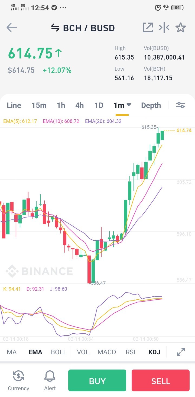
Task: Select the Line chart tab
Action: point(14,105)
